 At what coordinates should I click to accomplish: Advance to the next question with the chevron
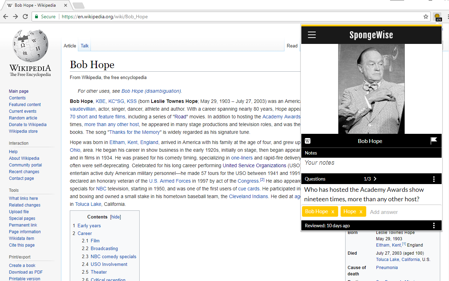(x=375, y=178)
